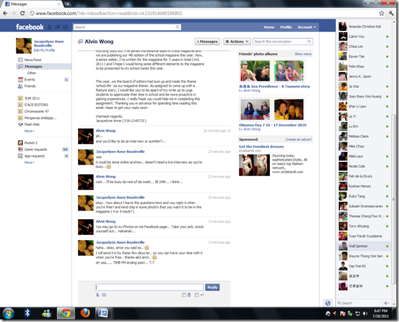Click the Friends sidebar icon
This screenshot has width=399, height=322.
click(20, 86)
